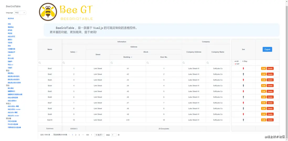This screenshot has width=288, height=141.
Task: Click the search icon in Door No. filter
Action: [x=147, y=63]
